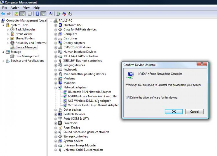This screenshot has height=156, width=217.
Task: Expand the Reliability and Performance node
Action: point(8,43)
